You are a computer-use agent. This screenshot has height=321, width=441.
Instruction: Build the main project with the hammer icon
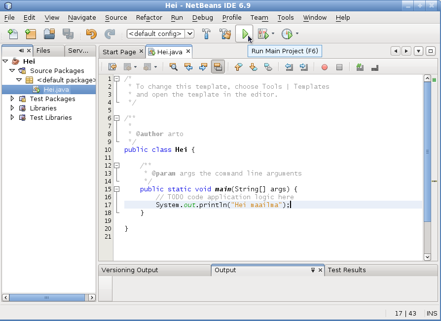(x=206, y=34)
